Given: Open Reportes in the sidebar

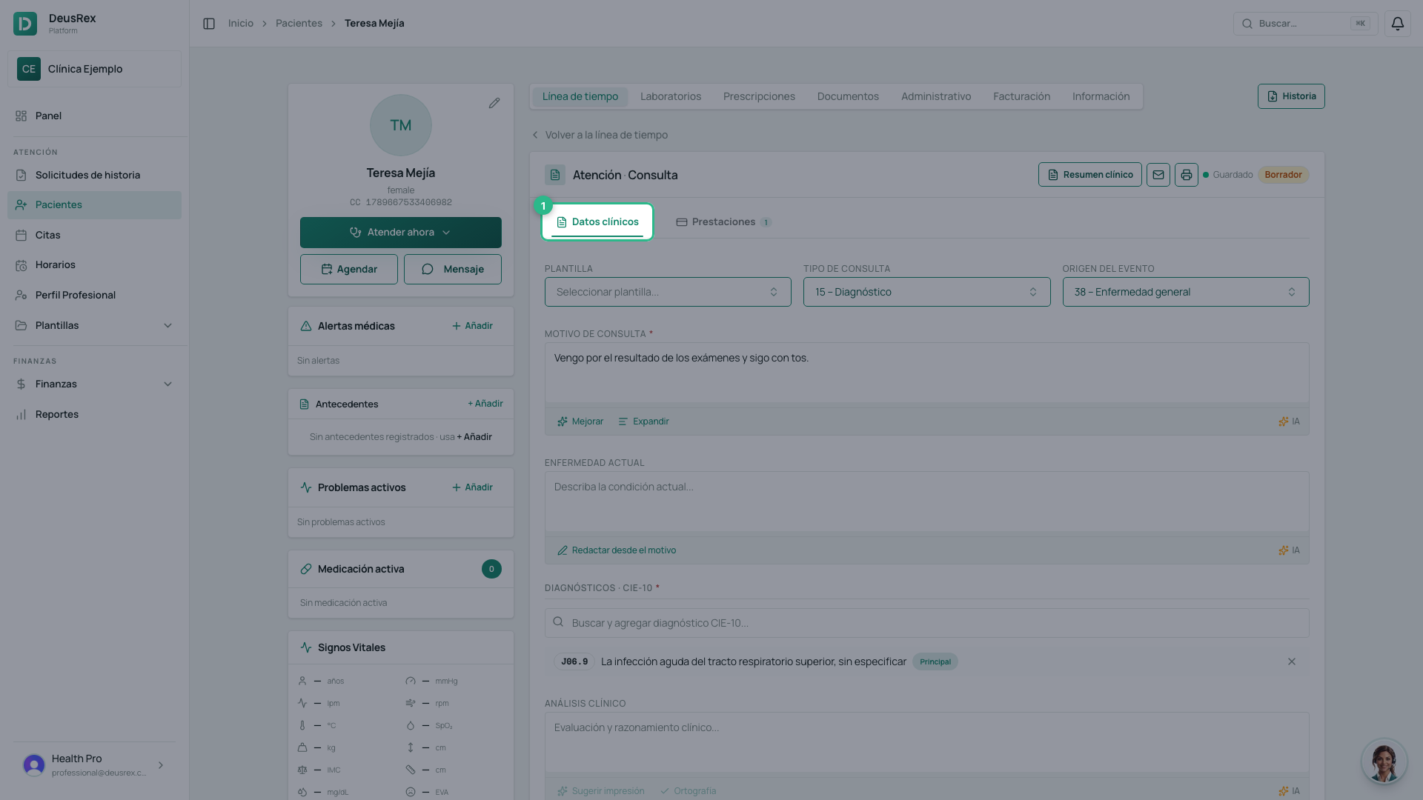Looking at the screenshot, I should (x=94, y=414).
